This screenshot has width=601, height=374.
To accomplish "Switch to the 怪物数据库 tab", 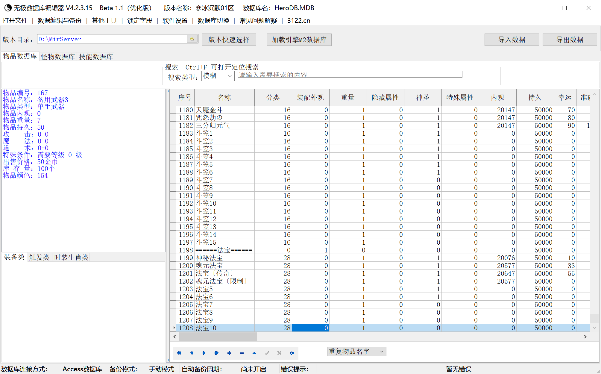I will (x=58, y=57).
